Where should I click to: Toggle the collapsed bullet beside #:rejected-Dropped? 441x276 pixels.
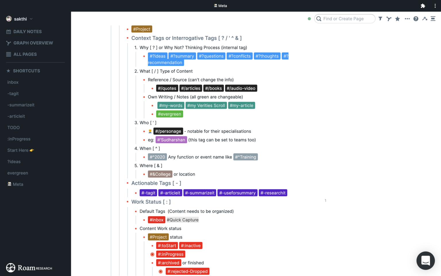[x=160, y=271]
